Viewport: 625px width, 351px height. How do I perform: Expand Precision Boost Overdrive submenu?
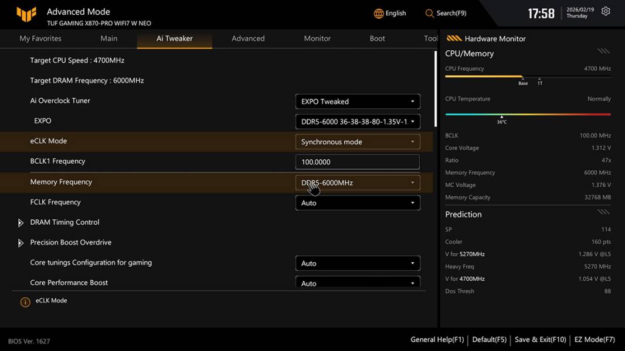[x=21, y=243]
